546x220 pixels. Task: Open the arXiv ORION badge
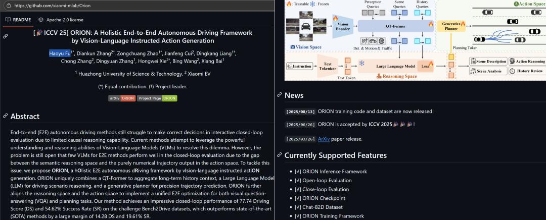[x=122, y=98]
